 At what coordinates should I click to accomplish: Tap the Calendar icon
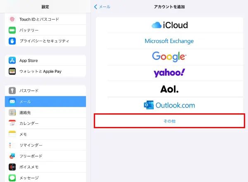[x=12, y=123]
